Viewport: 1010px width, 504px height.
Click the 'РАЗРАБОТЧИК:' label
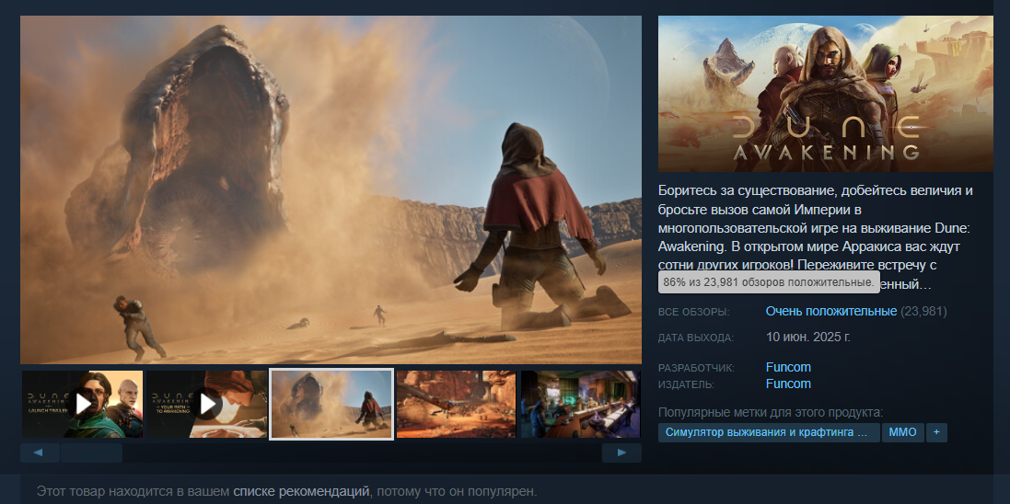point(696,368)
